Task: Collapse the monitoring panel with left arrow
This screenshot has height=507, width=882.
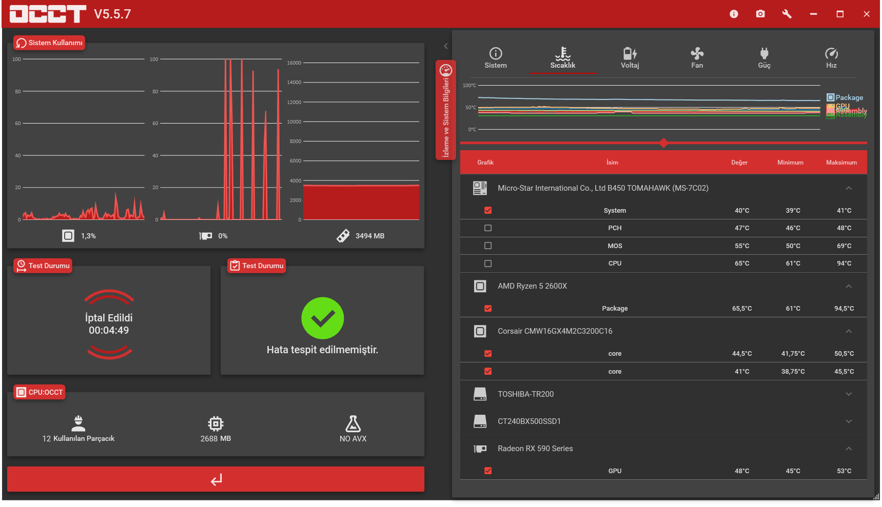Action: 445,46
